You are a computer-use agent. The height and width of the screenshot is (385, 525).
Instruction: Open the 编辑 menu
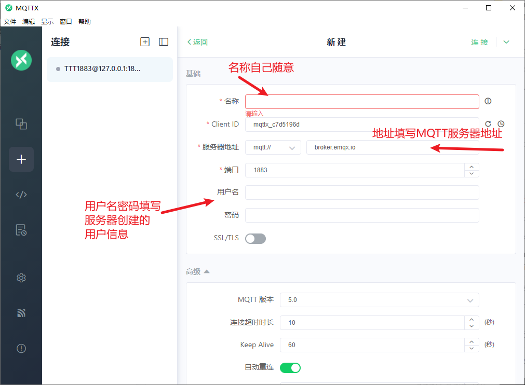point(29,22)
